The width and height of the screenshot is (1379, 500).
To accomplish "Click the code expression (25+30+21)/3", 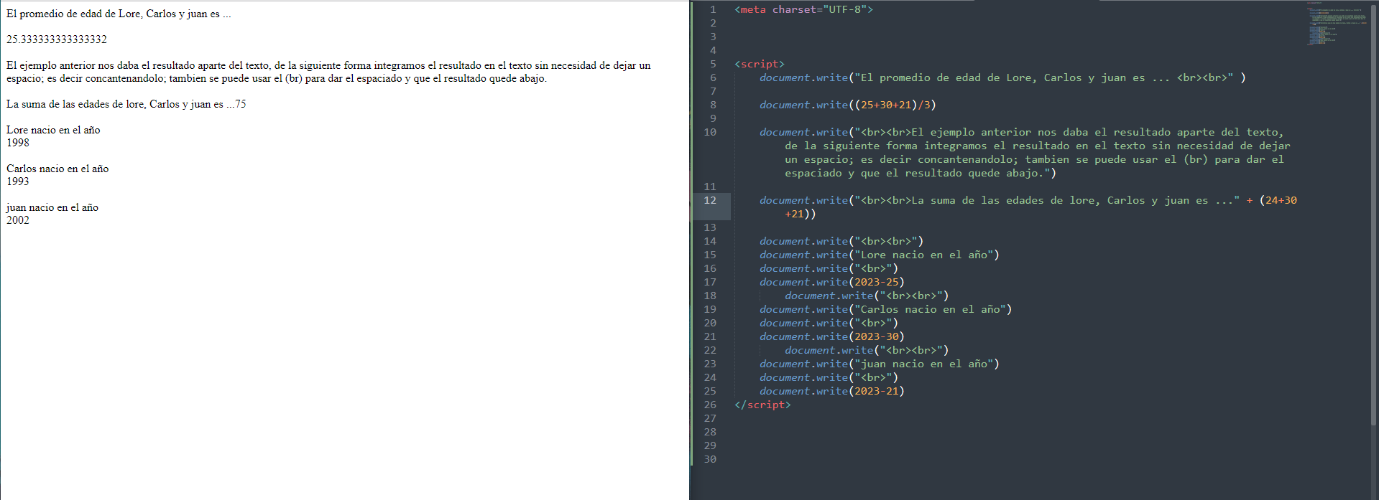I will click(892, 105).
